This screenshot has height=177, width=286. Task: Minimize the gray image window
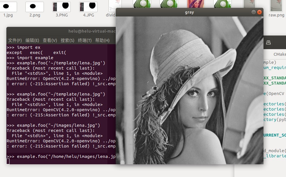(x=254, y=12)
